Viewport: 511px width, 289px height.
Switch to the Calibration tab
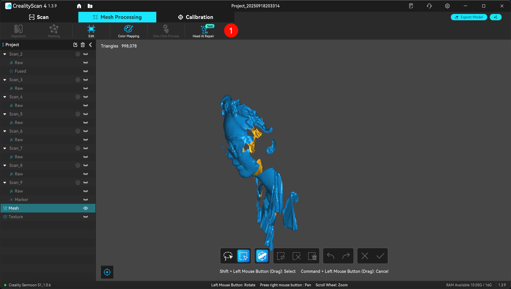pyautogui.click(x=195, y=17)
